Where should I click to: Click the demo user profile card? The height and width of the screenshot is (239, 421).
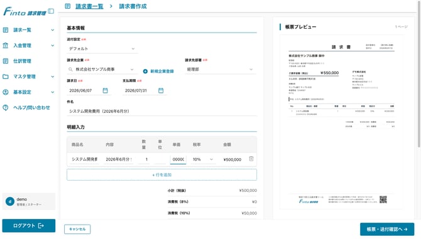29,201
